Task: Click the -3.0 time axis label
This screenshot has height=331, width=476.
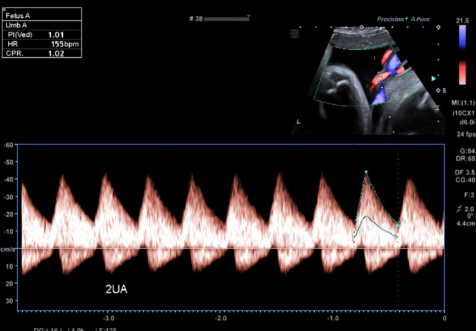Action: (109, 318)
